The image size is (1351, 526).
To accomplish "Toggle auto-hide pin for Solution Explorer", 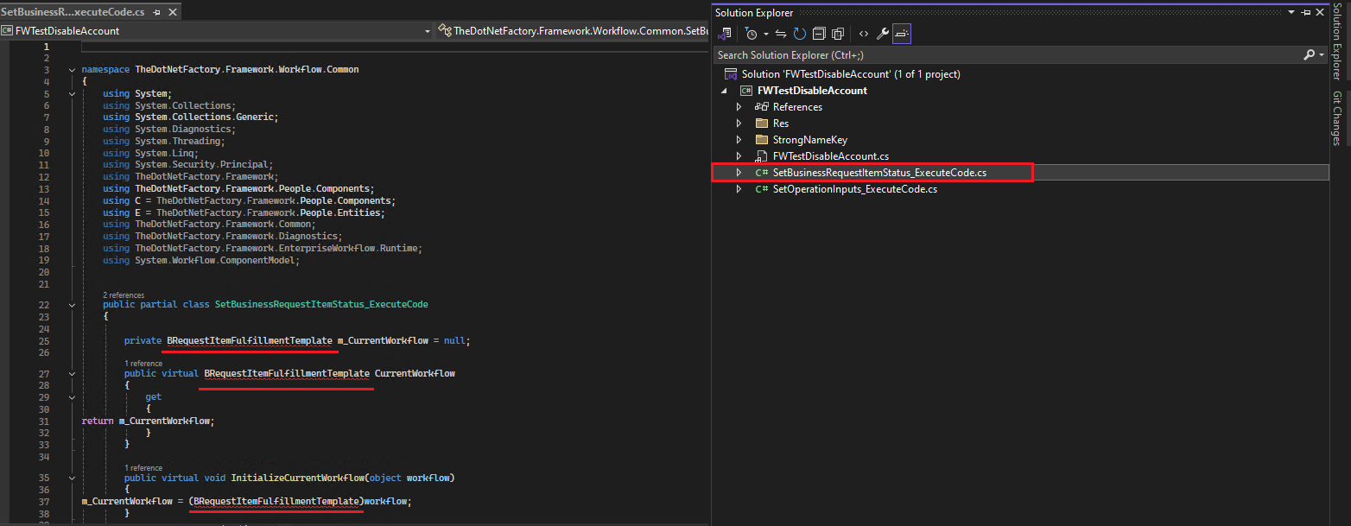I will [1306, 12].
